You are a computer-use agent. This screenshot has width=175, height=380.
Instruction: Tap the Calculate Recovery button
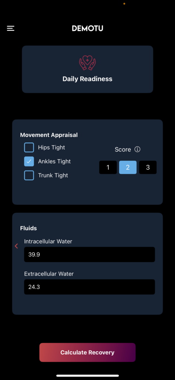87,353
